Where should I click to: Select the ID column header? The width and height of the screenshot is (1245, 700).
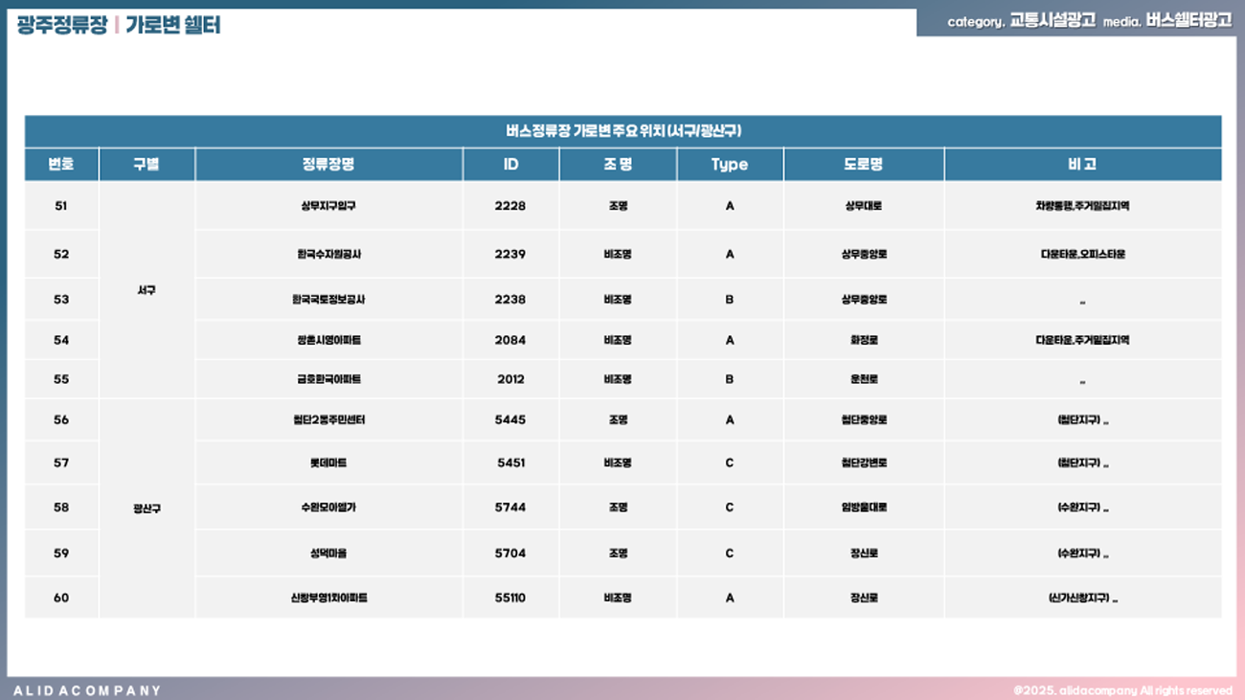pyautogui.click(x=510, y=165)
